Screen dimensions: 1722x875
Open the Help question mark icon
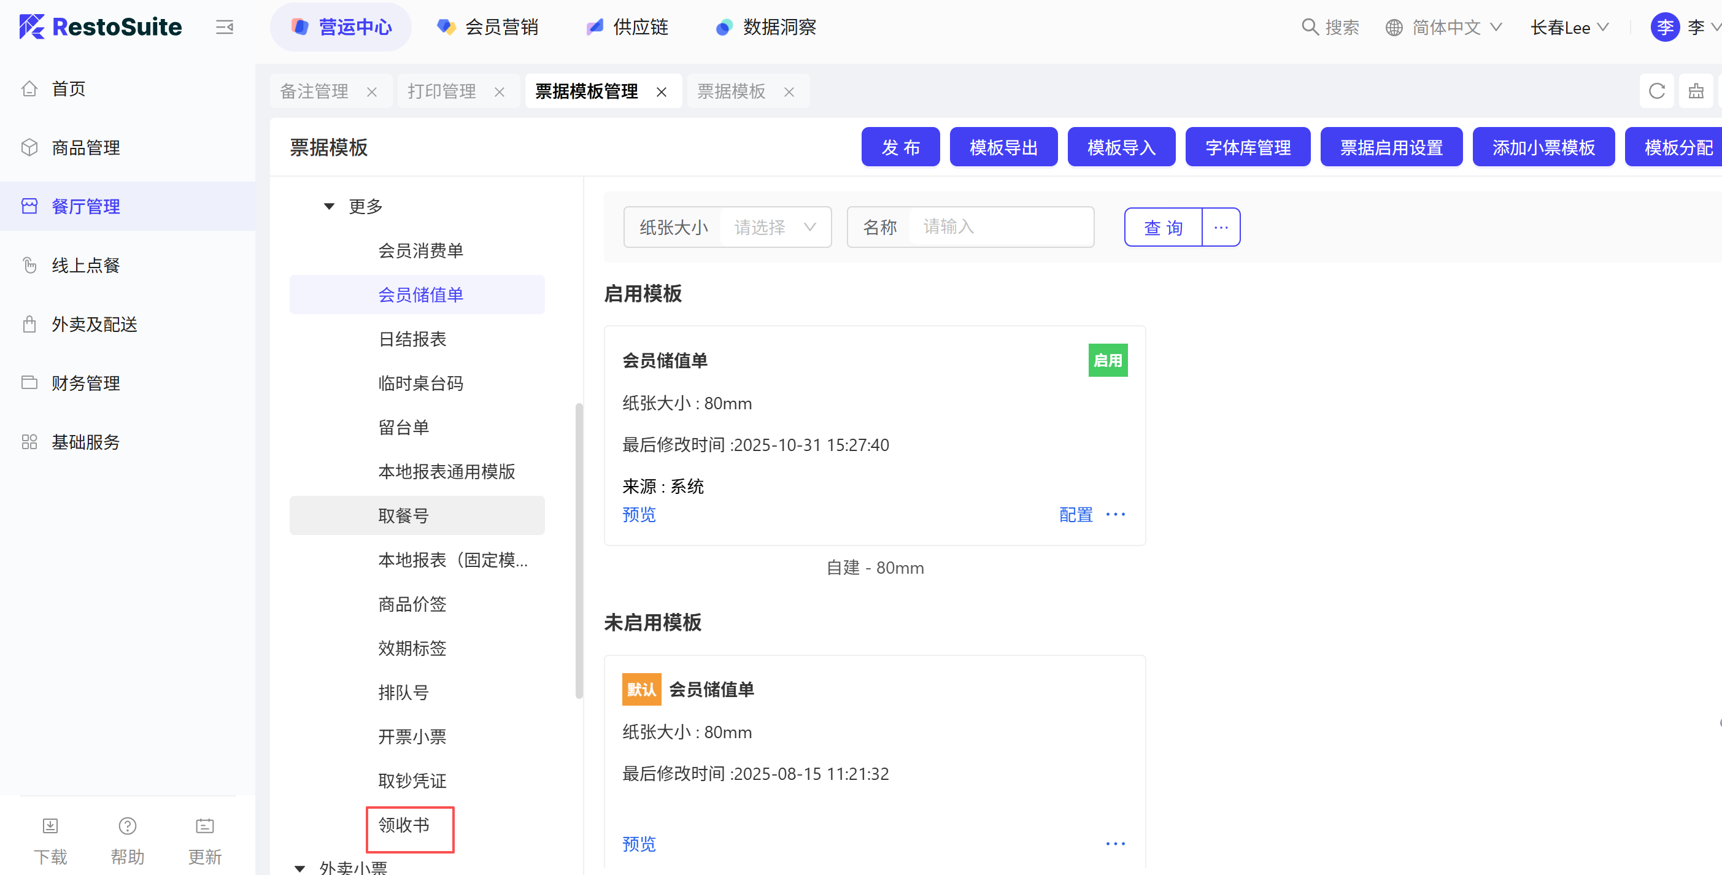click(x=127, y=826)
